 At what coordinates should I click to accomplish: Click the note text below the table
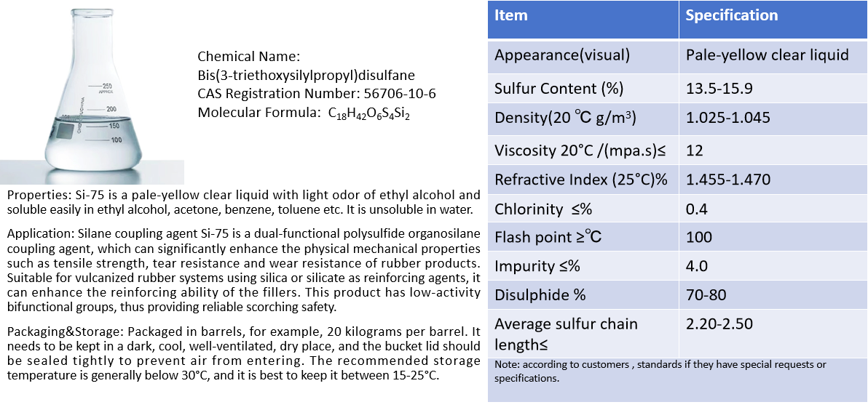[660, 371]
